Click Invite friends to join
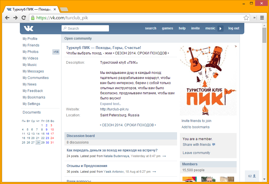269x184 pixels. tap(196, 121)
